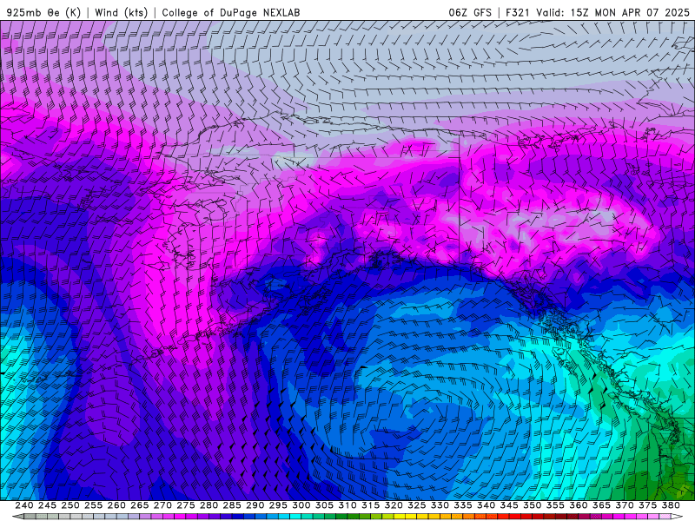
Task: Click the "Wind (kts)" header label
Action: (x=122, y=12)
